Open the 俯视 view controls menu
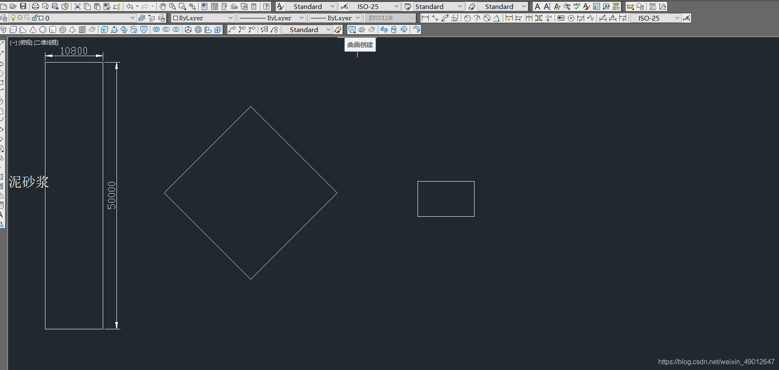Screen dimensions: 779x370 pyautogui.click(x=25, y=42)
